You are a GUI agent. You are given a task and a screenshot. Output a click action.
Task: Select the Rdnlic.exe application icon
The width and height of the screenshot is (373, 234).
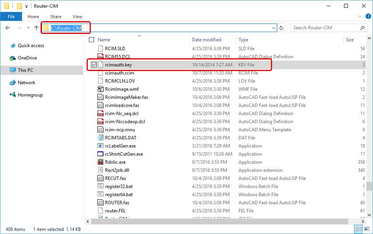click(99, 162)
